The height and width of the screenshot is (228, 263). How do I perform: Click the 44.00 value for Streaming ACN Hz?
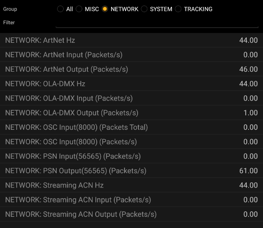point(249,185)
